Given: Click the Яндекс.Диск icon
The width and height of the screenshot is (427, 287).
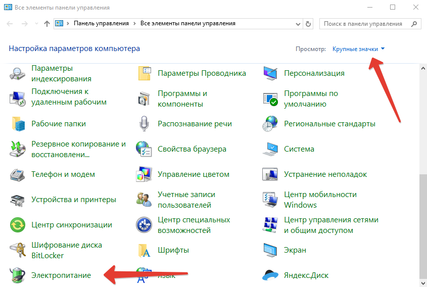Looking at the screenshot, I should [270, 275].
